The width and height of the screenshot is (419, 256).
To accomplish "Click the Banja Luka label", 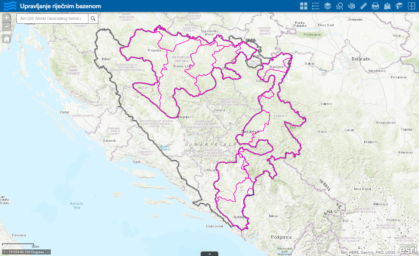I will coord(183,66).
